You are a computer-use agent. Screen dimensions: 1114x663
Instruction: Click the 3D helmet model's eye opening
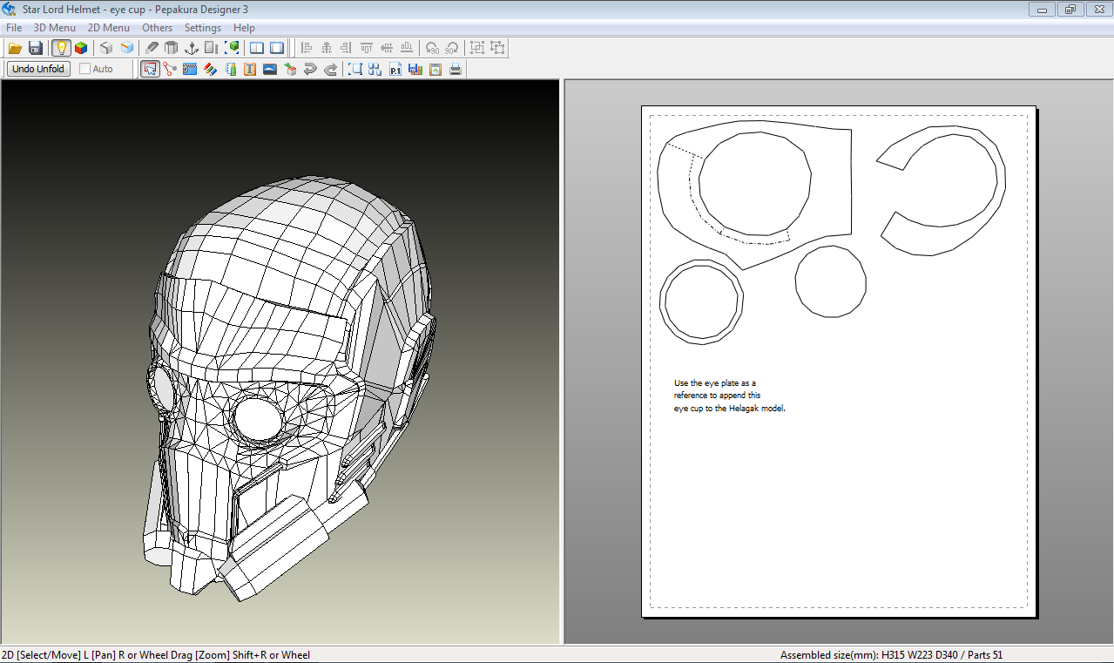tap(259, 420)
